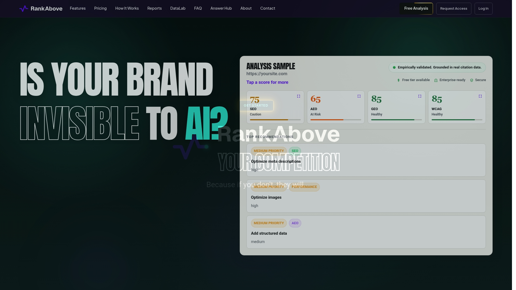The height and width of the screenshot is (290, 516).
Task: Select the AEO 65 At Risk score card
Action: coord(336,107)
